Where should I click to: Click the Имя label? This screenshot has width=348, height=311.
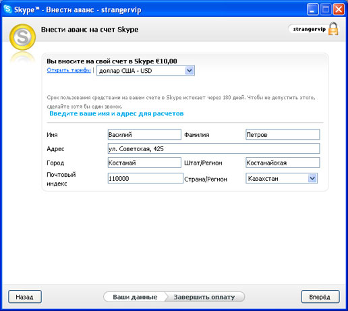[x=52, y=135]
